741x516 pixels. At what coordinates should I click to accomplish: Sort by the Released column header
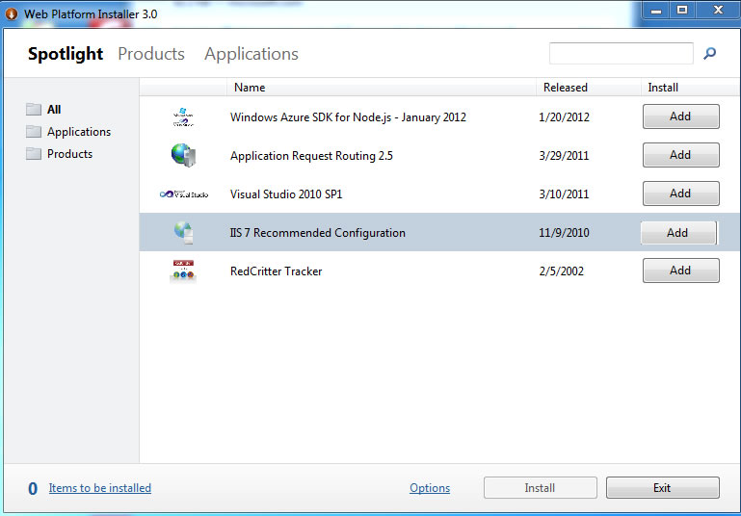(x=589, y=88)
